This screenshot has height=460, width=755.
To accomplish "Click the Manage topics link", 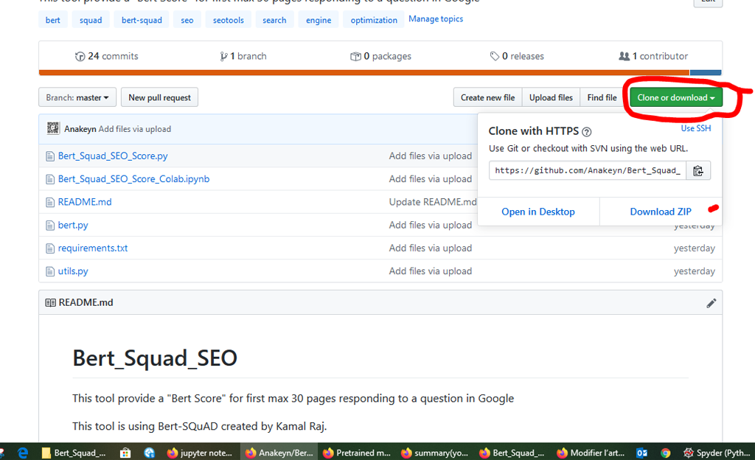I will click(x=436, y=18).
